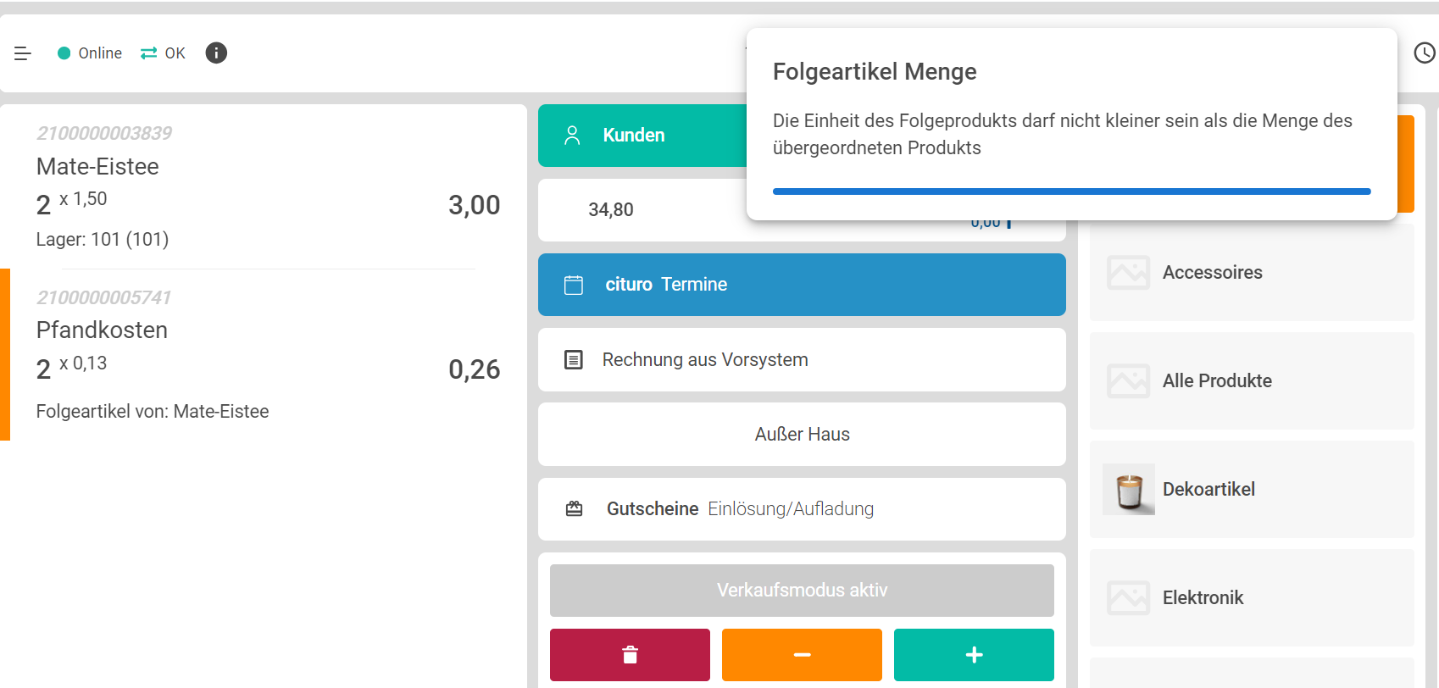Image resolution: width=1439 pixels, height=688 pixels.
Task: Click the info icon in header
Action: (x=216, y=53)
